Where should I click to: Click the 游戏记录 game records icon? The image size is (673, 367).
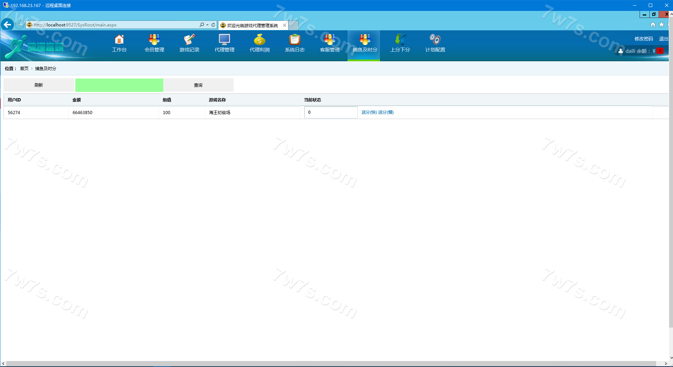(189, 40)
